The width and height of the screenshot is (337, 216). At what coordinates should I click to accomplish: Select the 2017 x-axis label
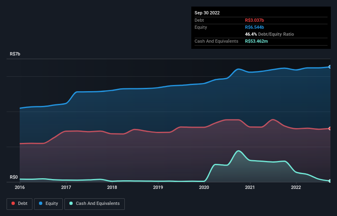[66, 187]
